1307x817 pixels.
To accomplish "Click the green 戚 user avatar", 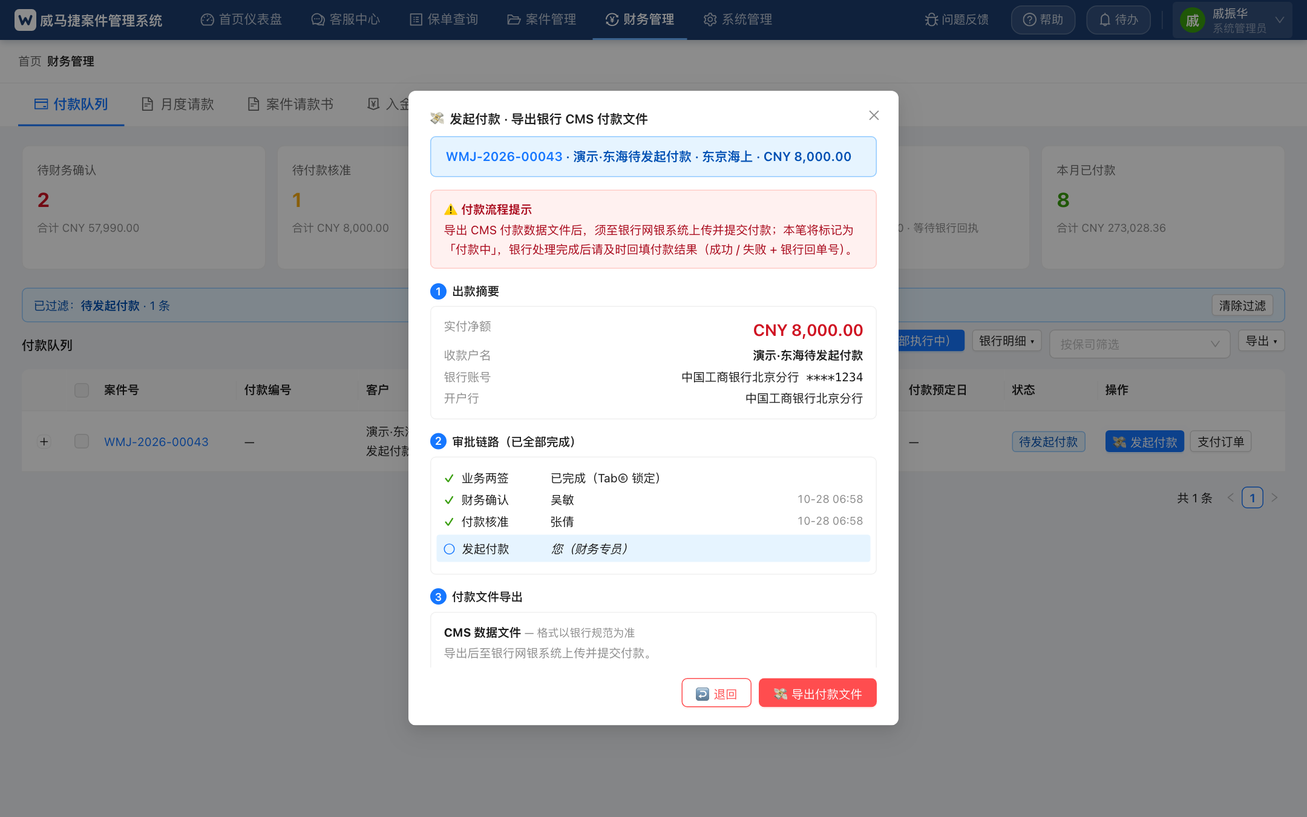I will click(x=1192, y=21).
